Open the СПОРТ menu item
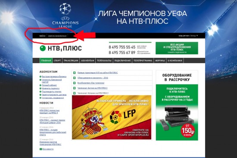Image resolution: width=237 pixels, height=158 pixels. [x=57, y=60]
